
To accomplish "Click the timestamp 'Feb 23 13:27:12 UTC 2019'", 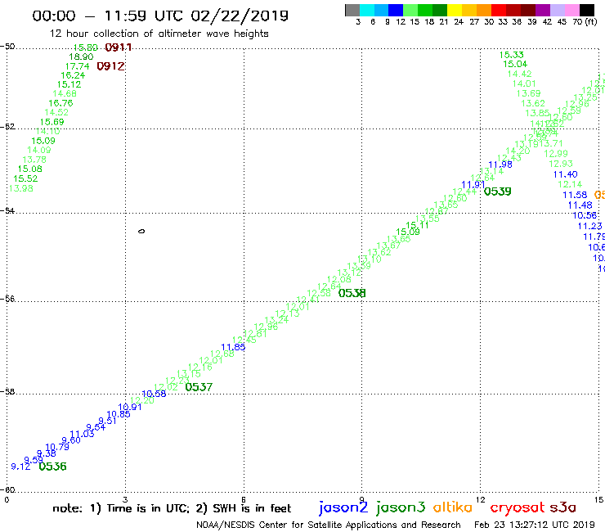I will (x=535, y=525).
